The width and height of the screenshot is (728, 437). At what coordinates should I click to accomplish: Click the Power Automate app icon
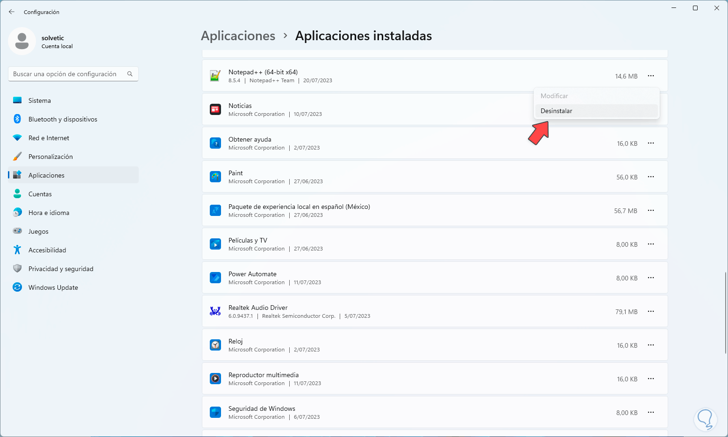click(215, 278)
